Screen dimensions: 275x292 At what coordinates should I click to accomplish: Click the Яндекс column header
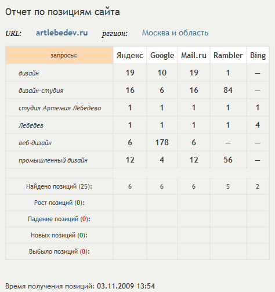[x=130, y=56]
